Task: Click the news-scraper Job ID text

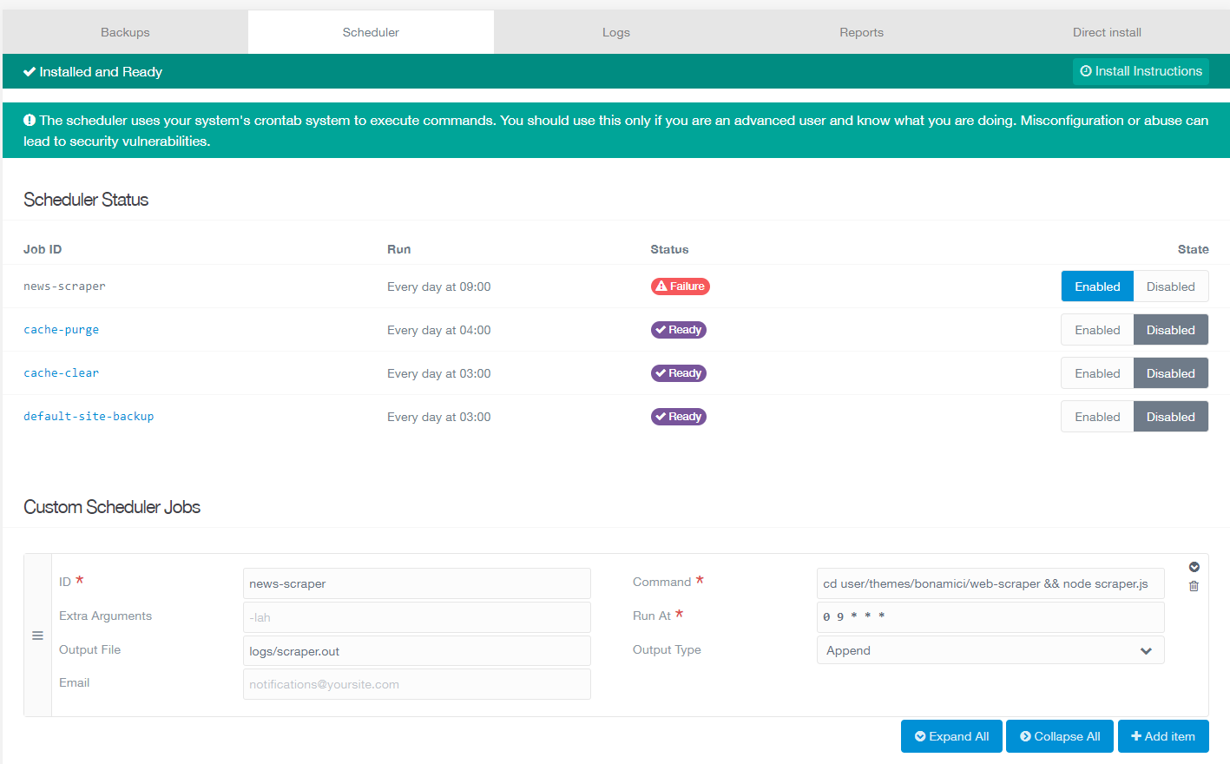Action: point(64,286)
